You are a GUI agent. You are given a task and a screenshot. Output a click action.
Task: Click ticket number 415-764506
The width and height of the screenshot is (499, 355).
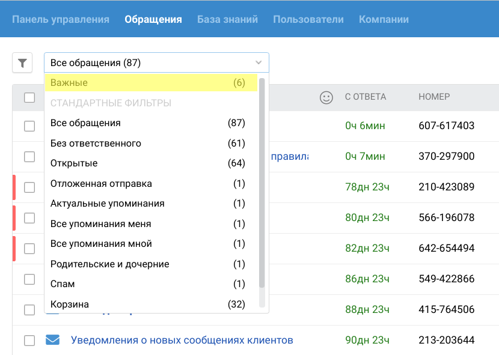[447, 309]
